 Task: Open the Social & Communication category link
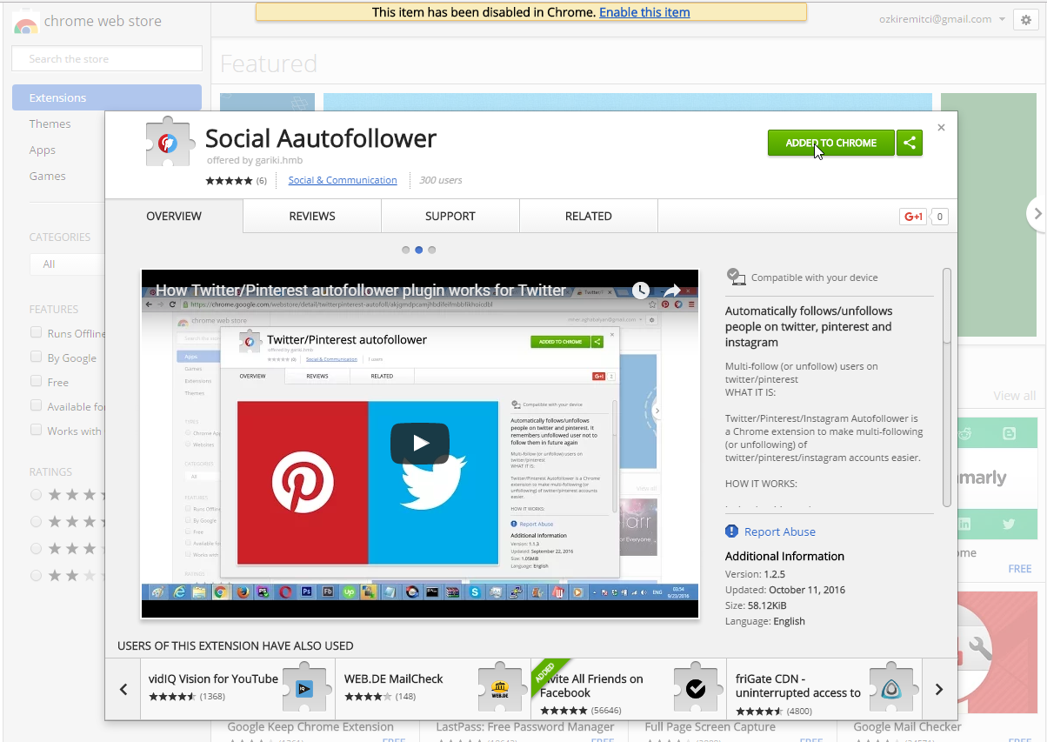[x=343, y=180]
